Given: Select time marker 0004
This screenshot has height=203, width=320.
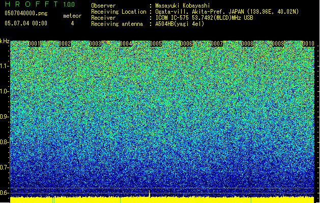Looking at the screenshot, I should pos(126,44).
